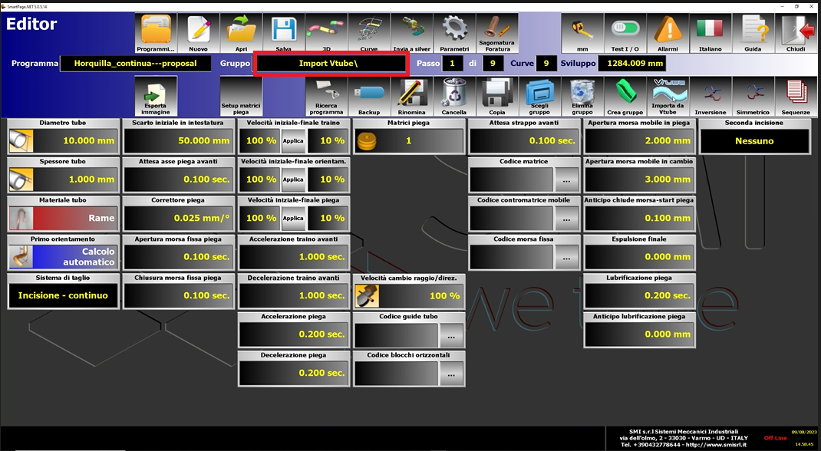Browse Codice guide tubo with ellipsis
Image resolution: width=821 pixels, height=451 pixels.
coord(451,335)
